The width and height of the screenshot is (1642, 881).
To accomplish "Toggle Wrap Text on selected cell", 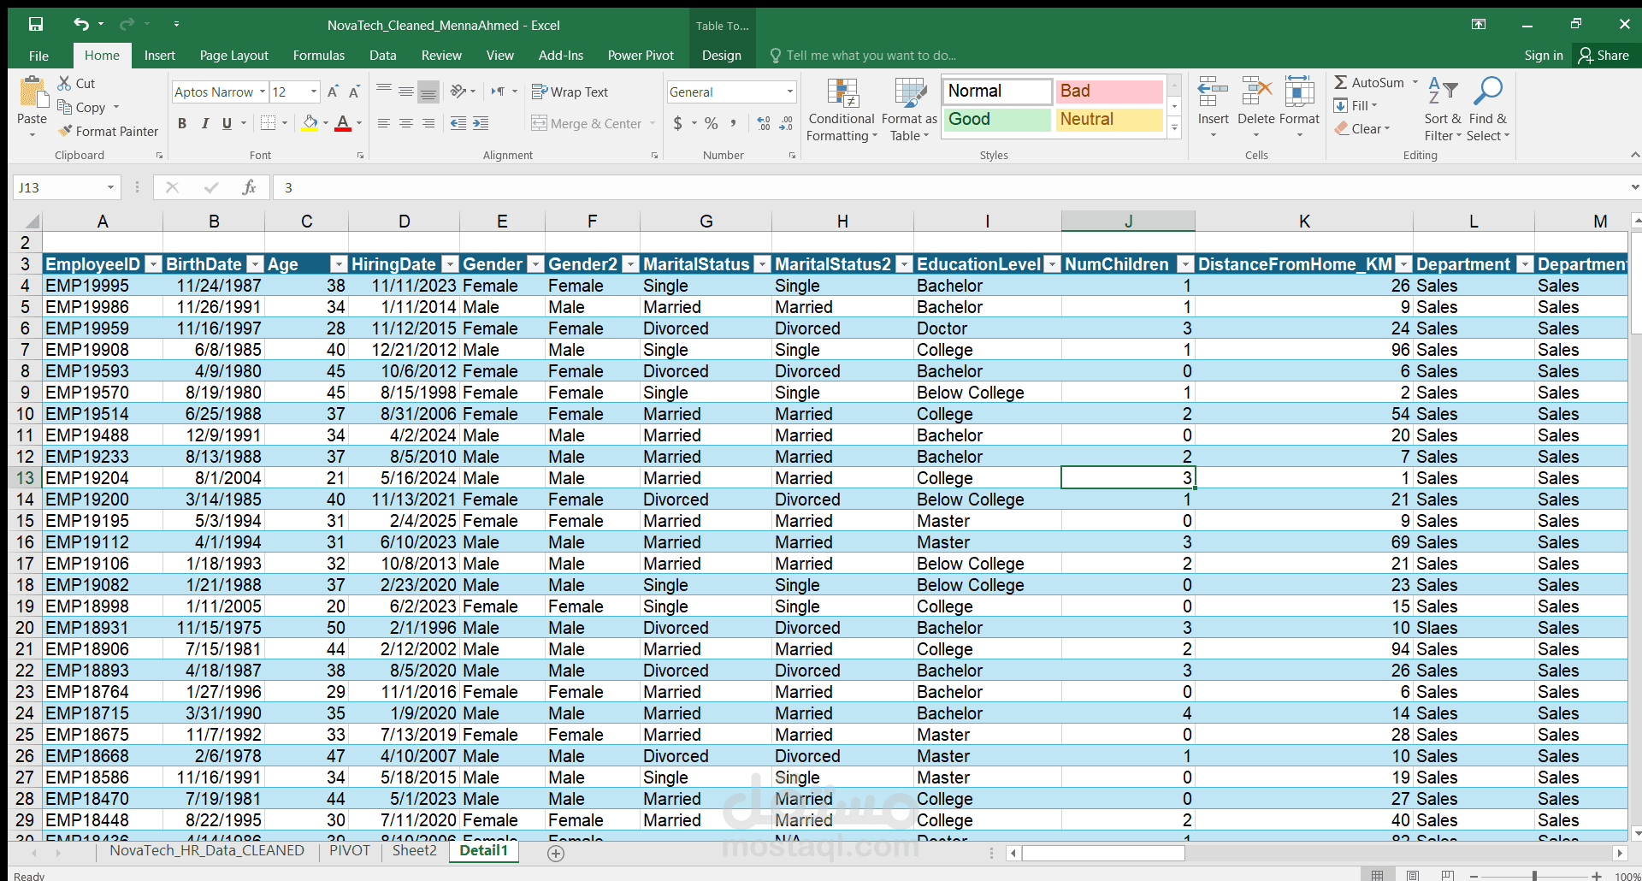I will coord(570,92).
